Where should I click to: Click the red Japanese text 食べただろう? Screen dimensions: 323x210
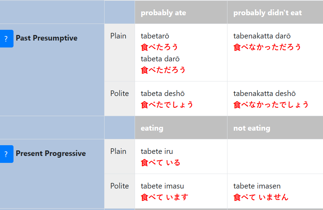coord(163,70)
